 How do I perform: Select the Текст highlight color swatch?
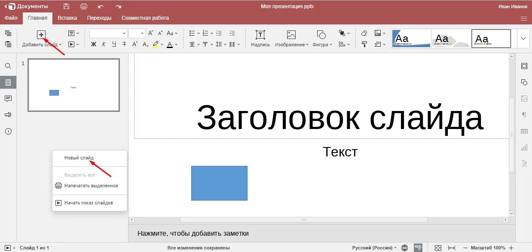[156, 44]
